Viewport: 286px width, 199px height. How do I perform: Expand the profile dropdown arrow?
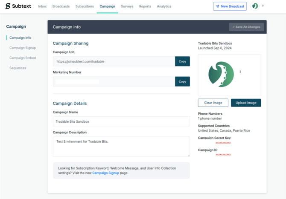[263, 6]
